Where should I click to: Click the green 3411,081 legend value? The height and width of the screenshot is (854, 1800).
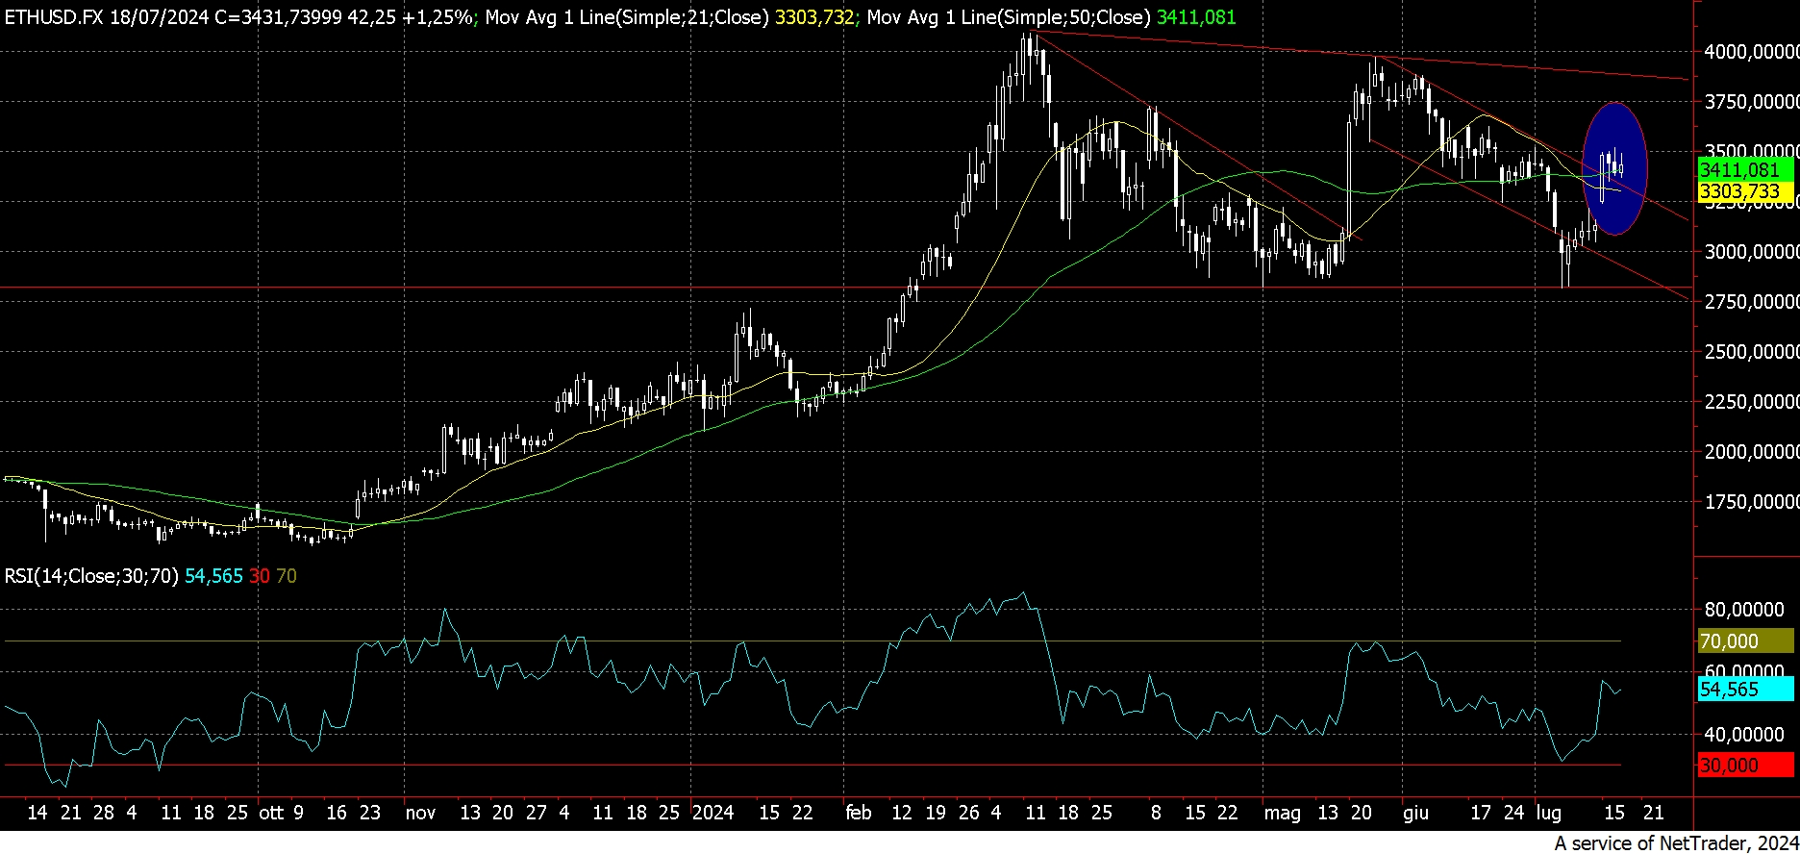1197,17
